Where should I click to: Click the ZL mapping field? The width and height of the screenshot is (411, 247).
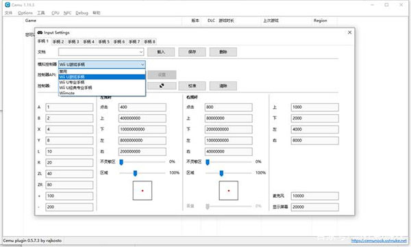tap(69, 174)
